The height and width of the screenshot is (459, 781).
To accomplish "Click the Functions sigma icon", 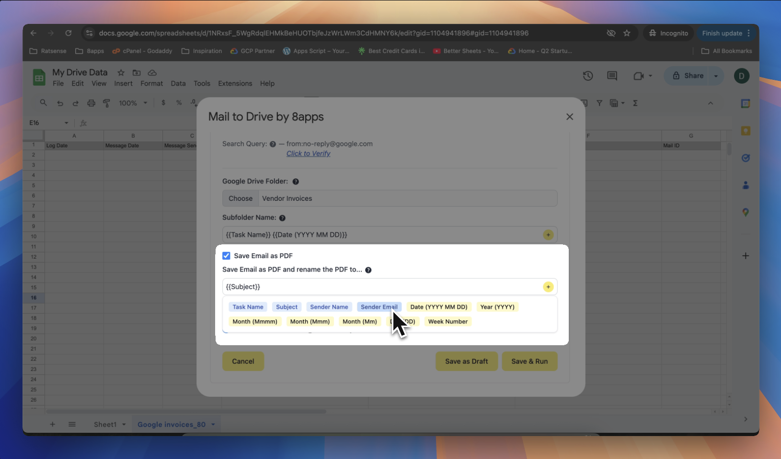I will pyautogui.click(x=635, y=103).
